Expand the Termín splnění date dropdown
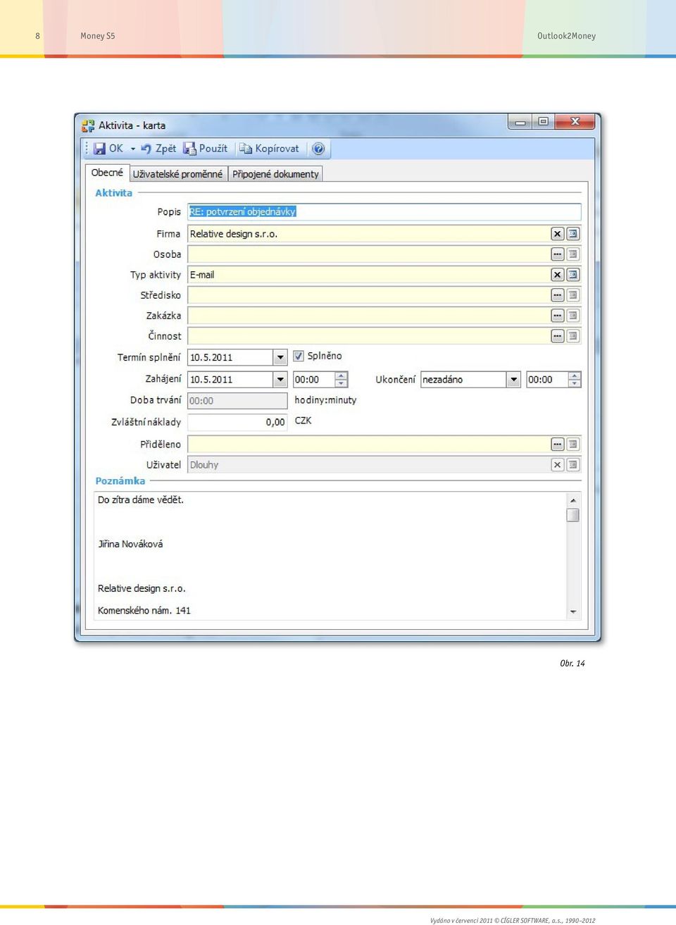The height and width of the screenshot is (925, 676). coord(280,357)
